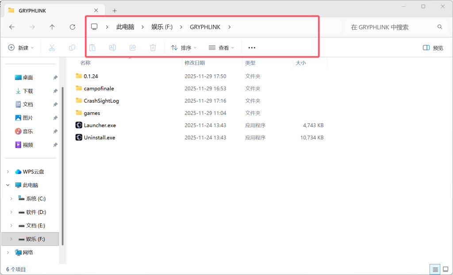Open 娱乐 (F:) from the breadcrumb
The image size is (453, 275).
click(162, 27)
